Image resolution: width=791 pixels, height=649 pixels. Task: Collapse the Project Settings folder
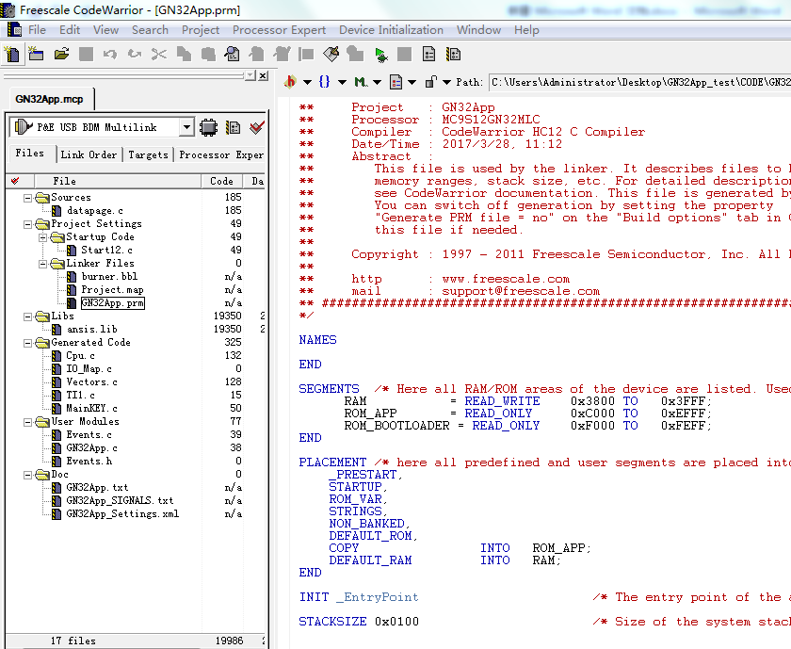tap(27, 224)
